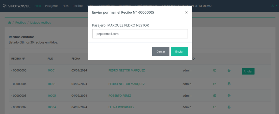Click the printer icon in ROBERTO PEREZ row
The width and height of the screenshot is (279, 114).
[x=229, y=95]
